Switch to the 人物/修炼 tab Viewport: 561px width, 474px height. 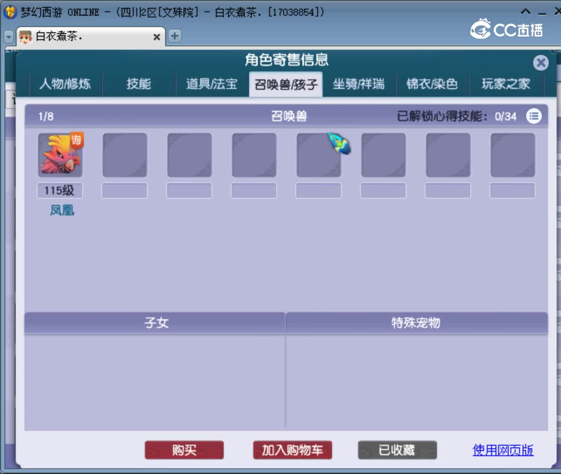(65, 84)
